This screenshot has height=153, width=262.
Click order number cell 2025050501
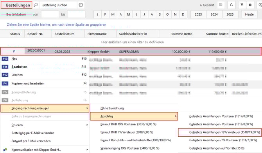click(x=36, y=50)
